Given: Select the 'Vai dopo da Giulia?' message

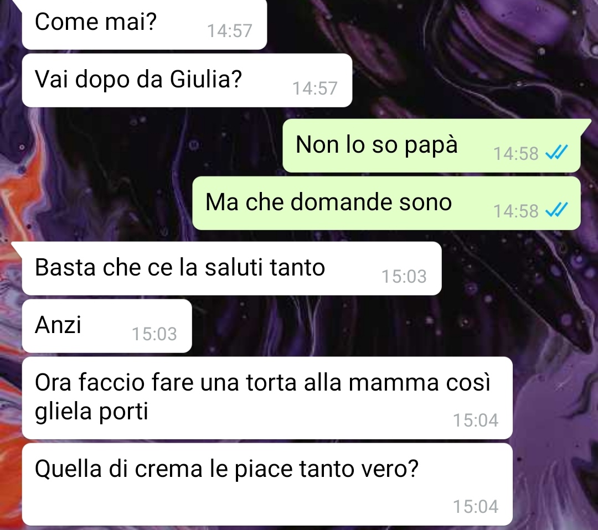Looking at the screenshot, I should coord(187,80).
